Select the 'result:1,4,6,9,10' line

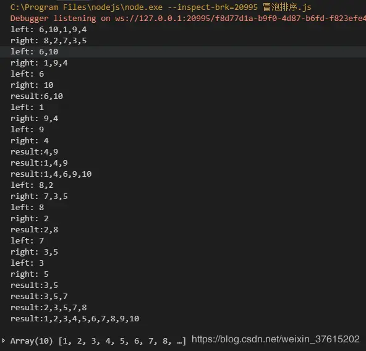pos(51,174)
